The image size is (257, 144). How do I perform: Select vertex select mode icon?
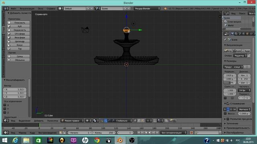click(135, 121)
